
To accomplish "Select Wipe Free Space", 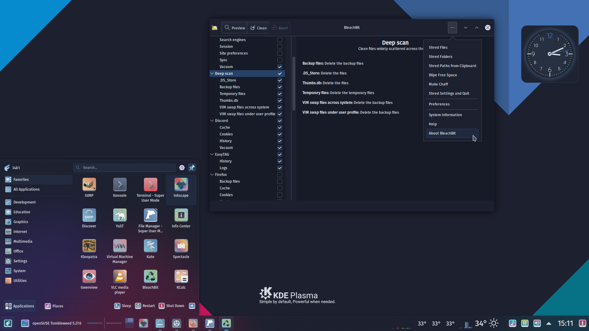I will [452, 75].
